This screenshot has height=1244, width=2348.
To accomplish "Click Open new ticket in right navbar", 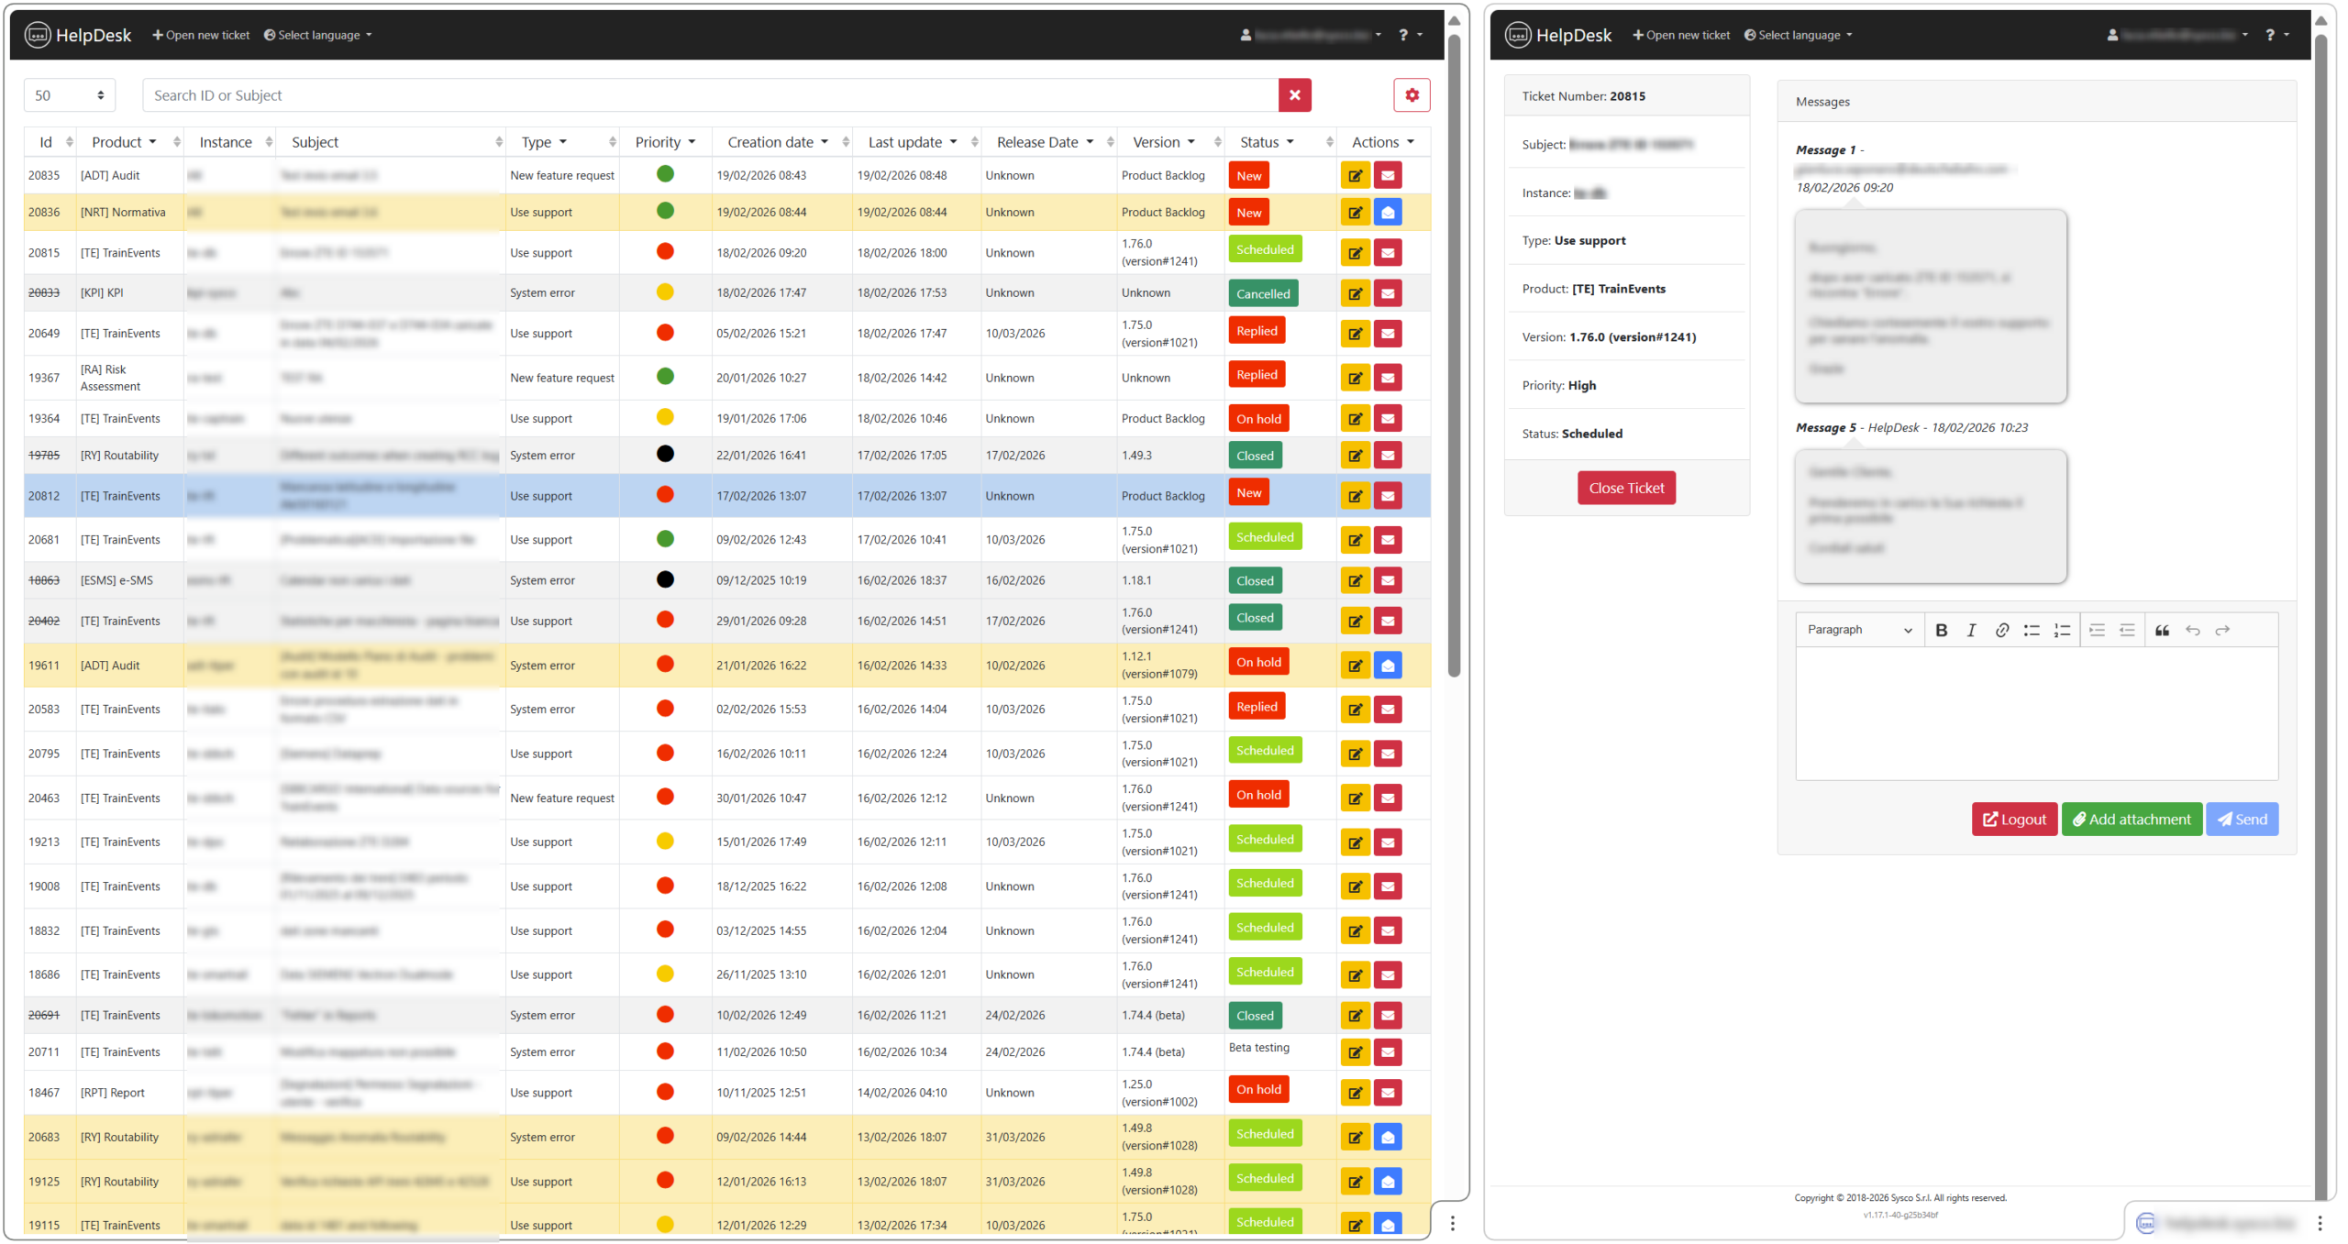I will 1680,35.
